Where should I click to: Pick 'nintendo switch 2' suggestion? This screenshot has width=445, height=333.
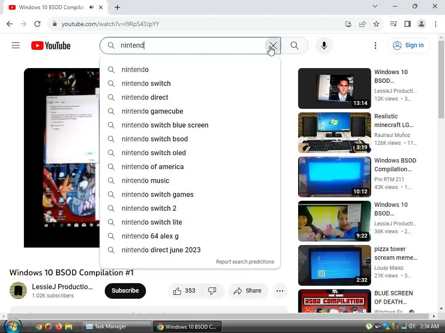tap(190, 209)
